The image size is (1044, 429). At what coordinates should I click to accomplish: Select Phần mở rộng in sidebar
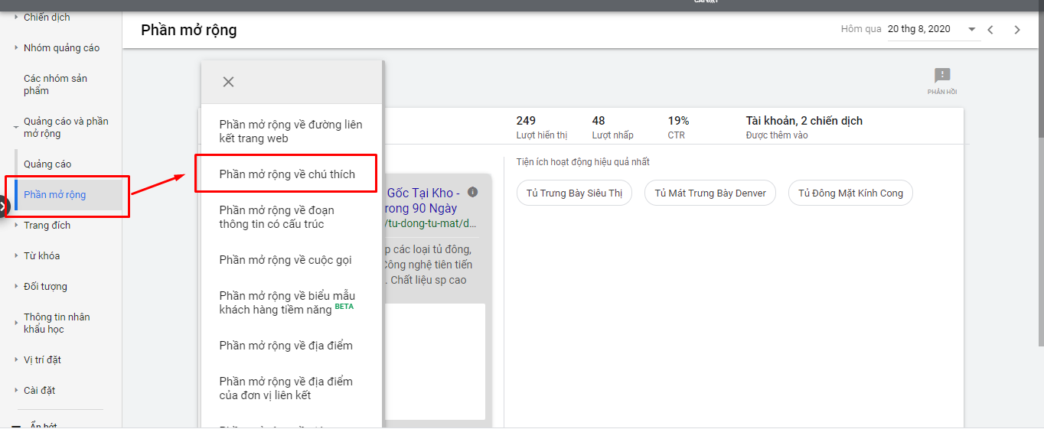(54, 194)
